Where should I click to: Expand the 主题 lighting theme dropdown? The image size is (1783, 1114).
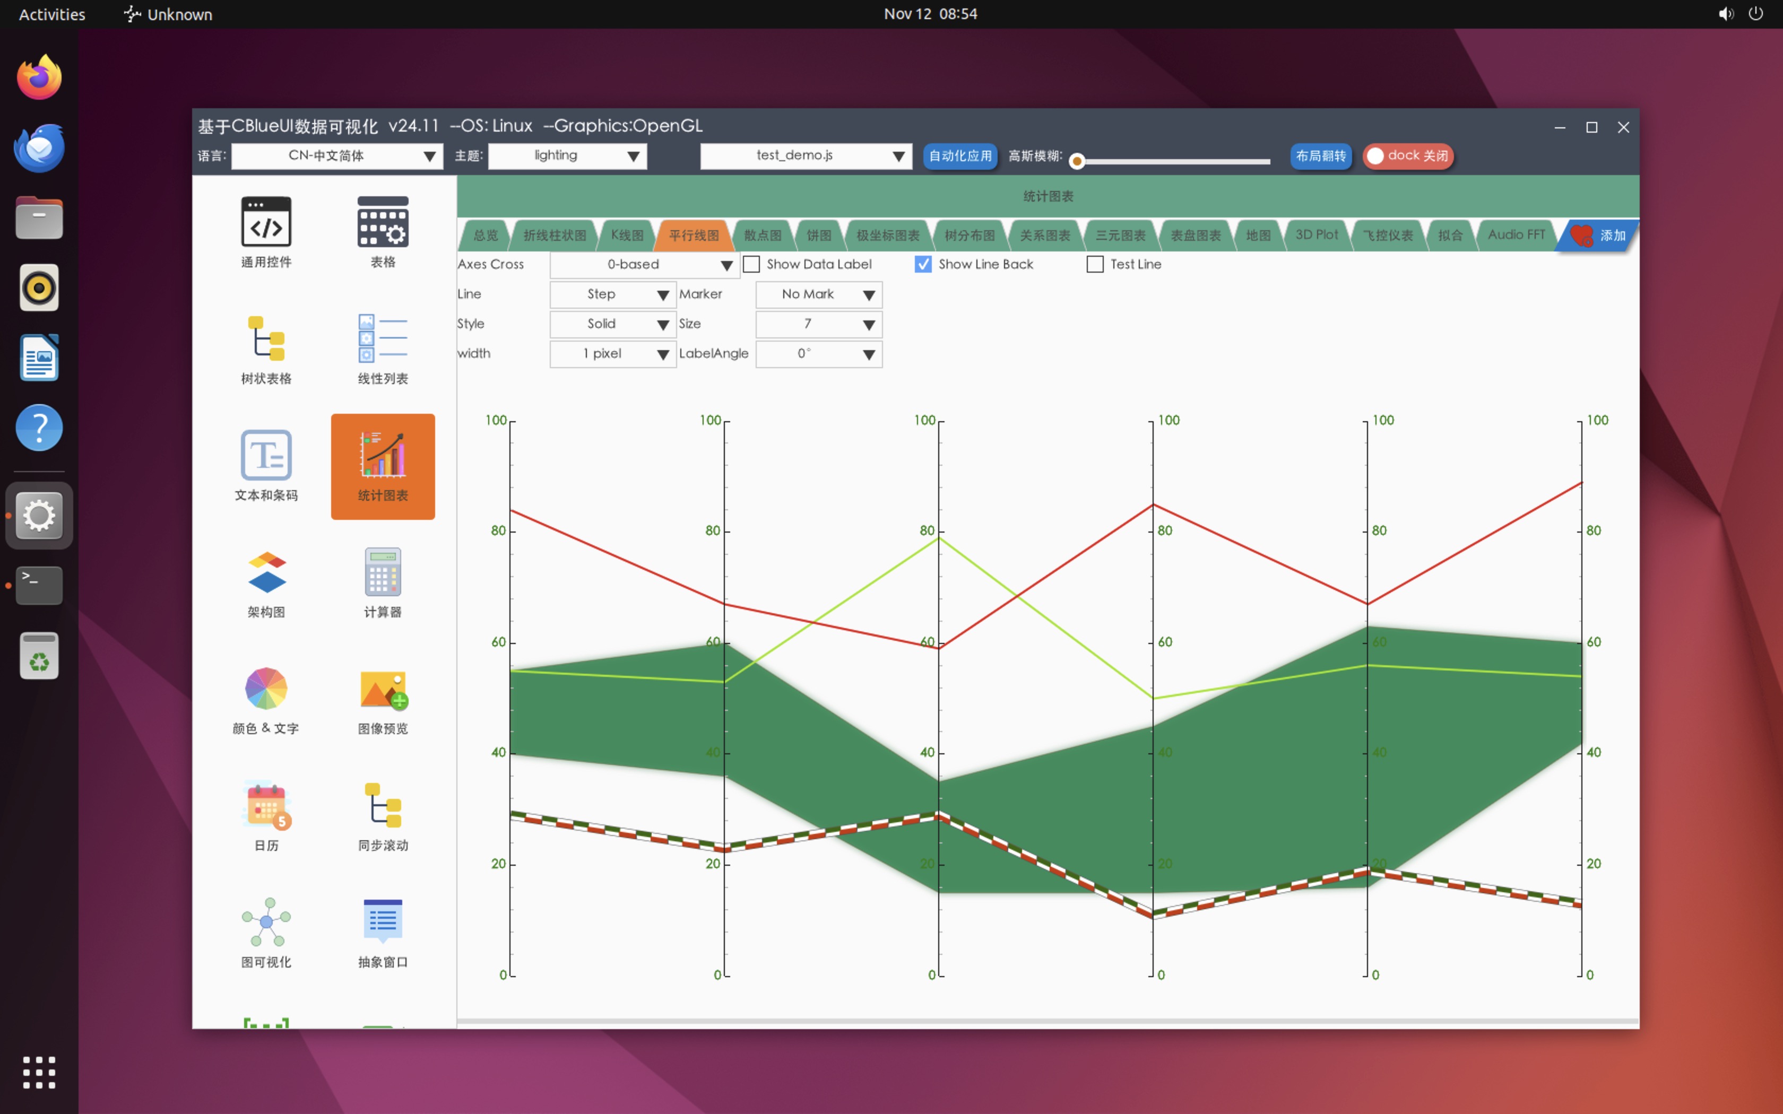pyautogui.click(x=567, y=156)
